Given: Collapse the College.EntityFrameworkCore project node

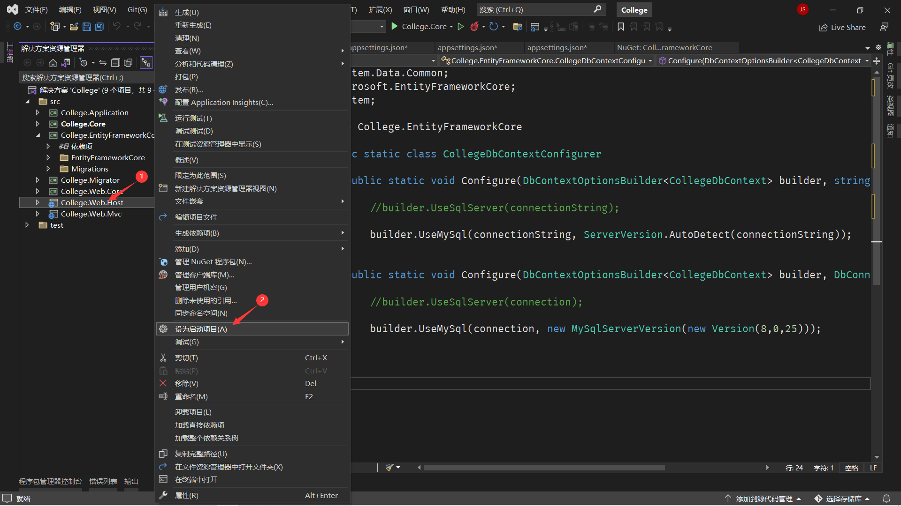Looking at the screenshot, I should 38,135.
